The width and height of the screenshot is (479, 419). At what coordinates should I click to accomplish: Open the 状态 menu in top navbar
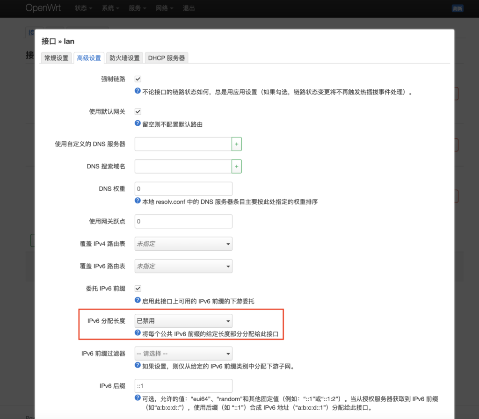coord(83,8)
